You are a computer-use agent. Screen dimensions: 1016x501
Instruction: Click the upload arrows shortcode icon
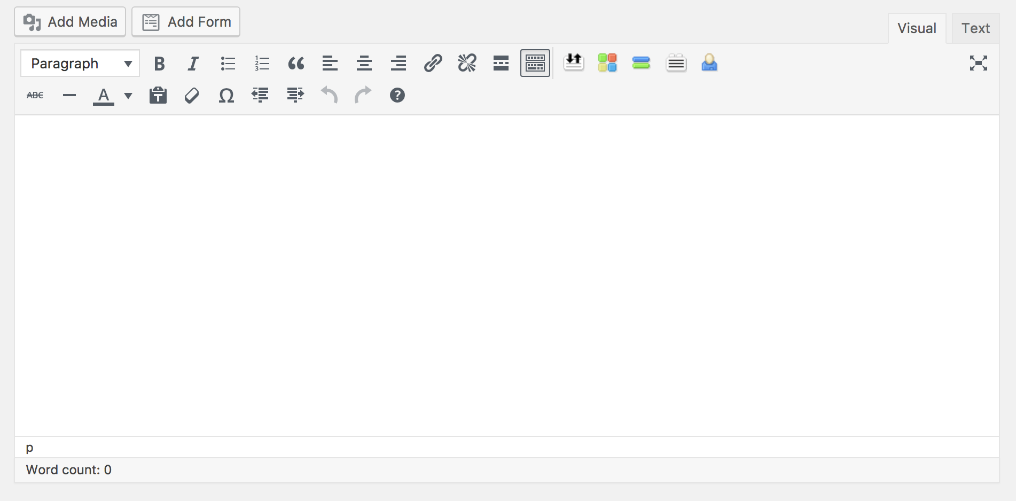pos(574,62)
